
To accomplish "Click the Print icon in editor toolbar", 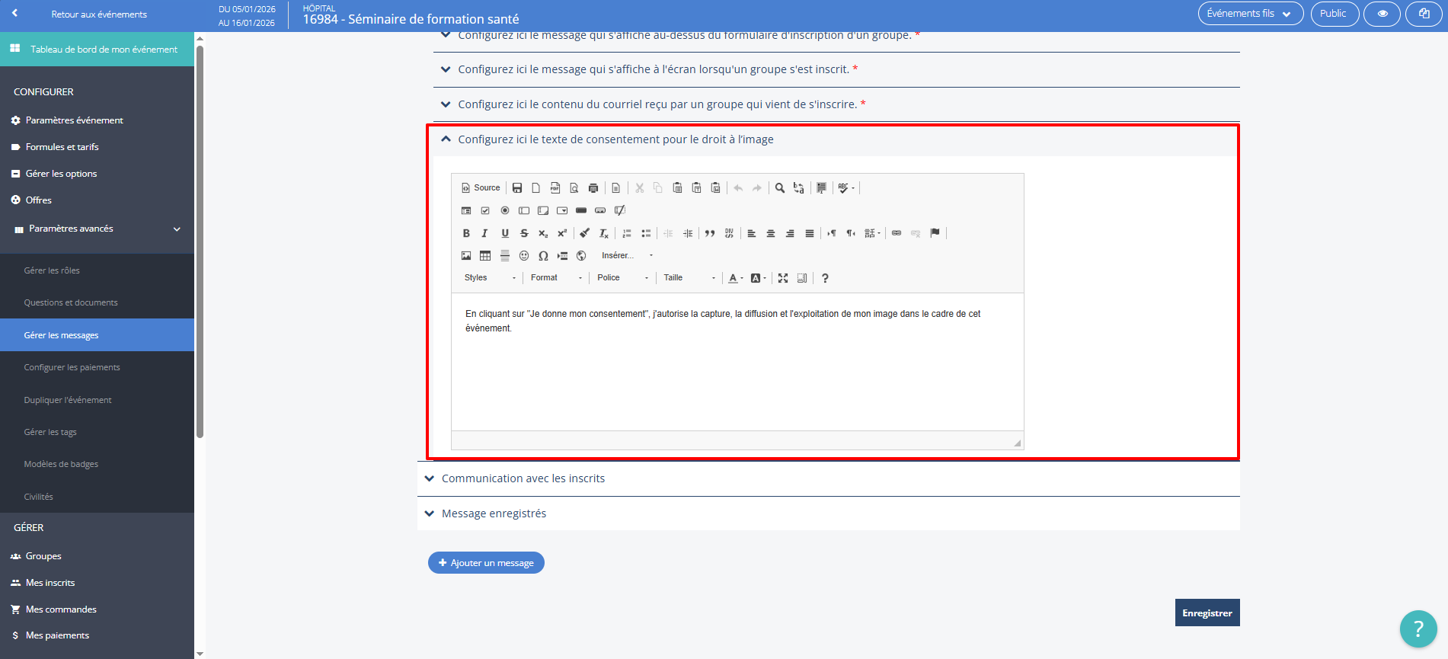I will pyautogui.click(x=593, y=188).
